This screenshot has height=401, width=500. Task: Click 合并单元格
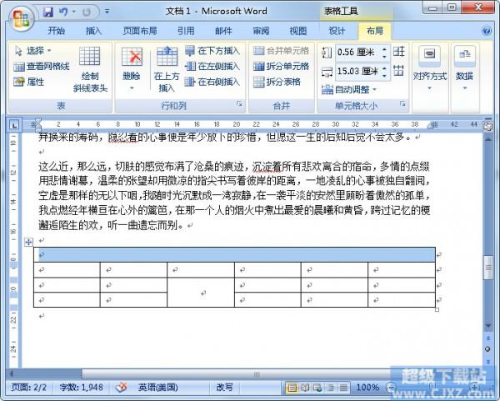[282, 50]
